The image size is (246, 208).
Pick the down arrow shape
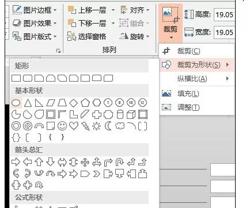[x=51, y=162]
